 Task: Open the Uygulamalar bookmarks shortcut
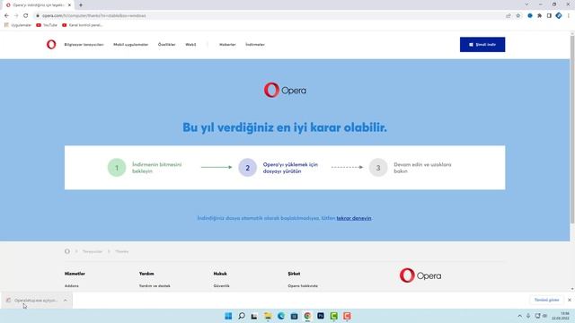18,25
